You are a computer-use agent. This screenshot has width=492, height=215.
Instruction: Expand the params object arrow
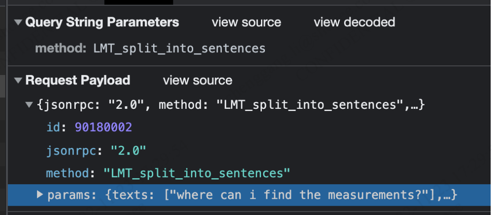(40, 194)
